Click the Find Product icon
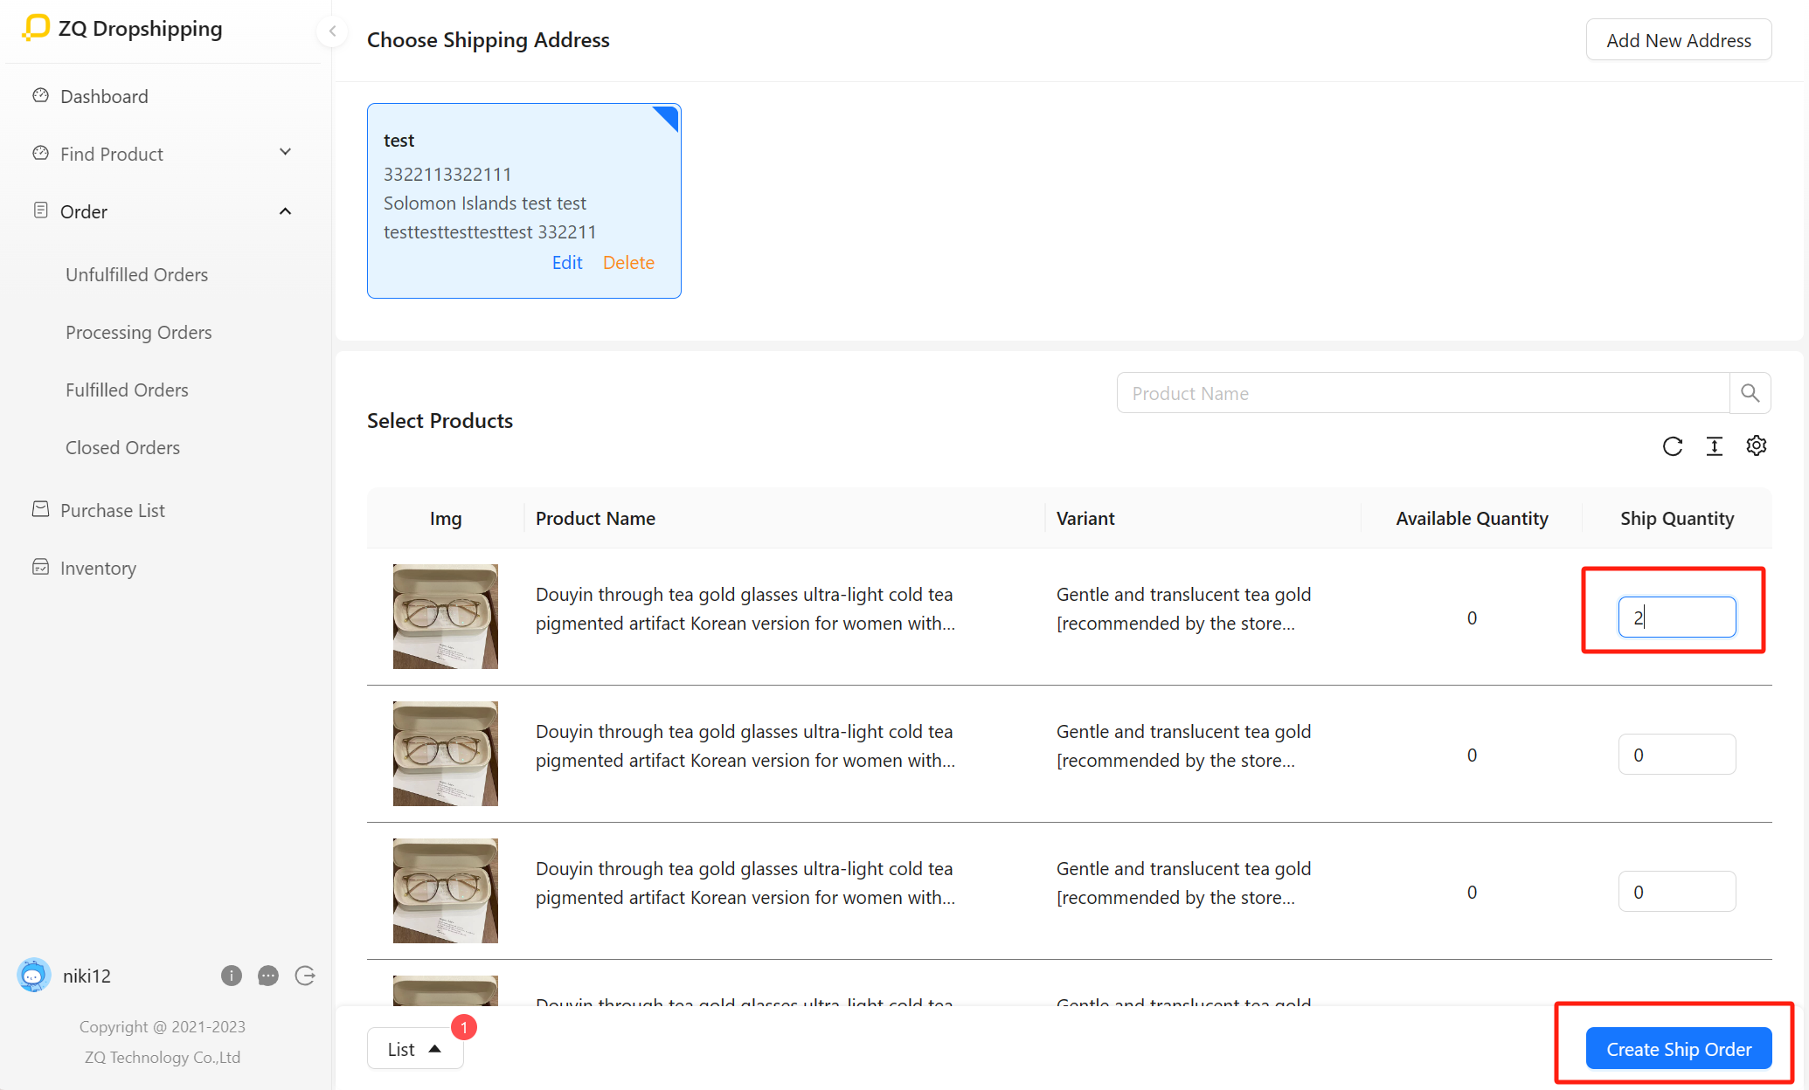The height and width of the screenshot is (1090, 1809). pyautogui.click(x=40, y=153)
